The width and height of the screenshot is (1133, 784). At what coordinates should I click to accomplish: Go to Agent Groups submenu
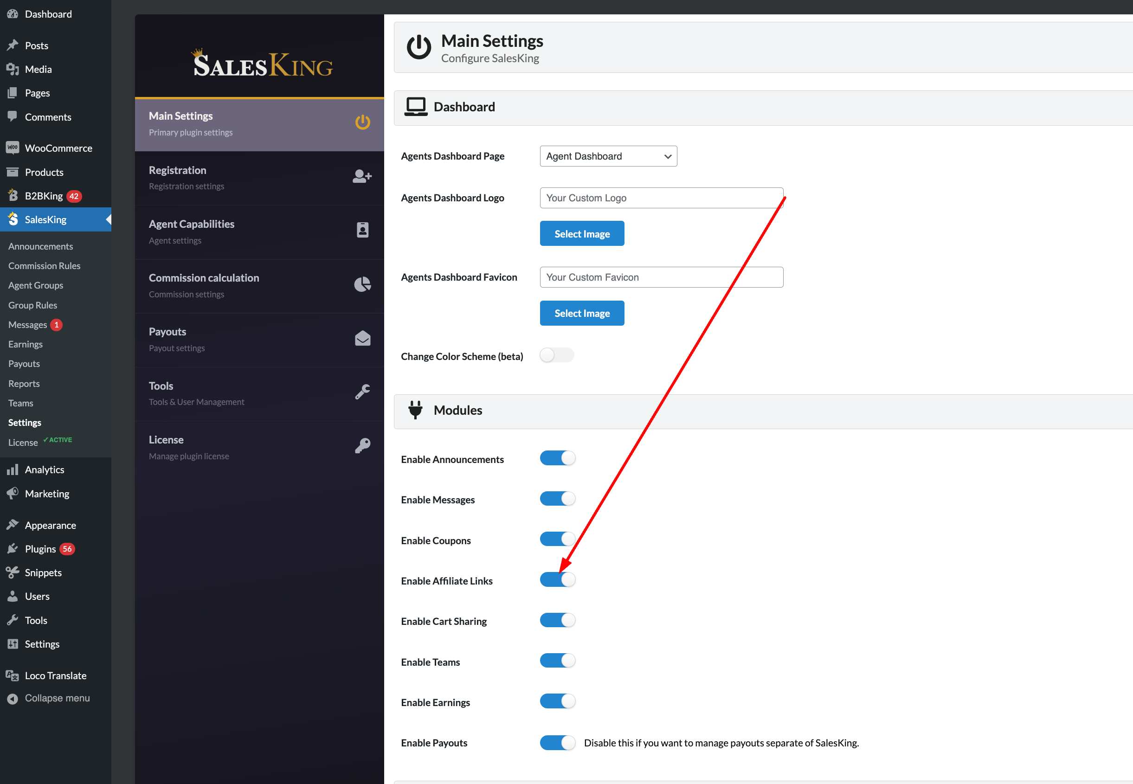36,285
